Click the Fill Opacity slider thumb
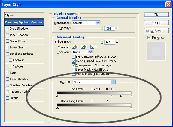Viewport: 173px width, 127px height. click(x=102, y=42)
